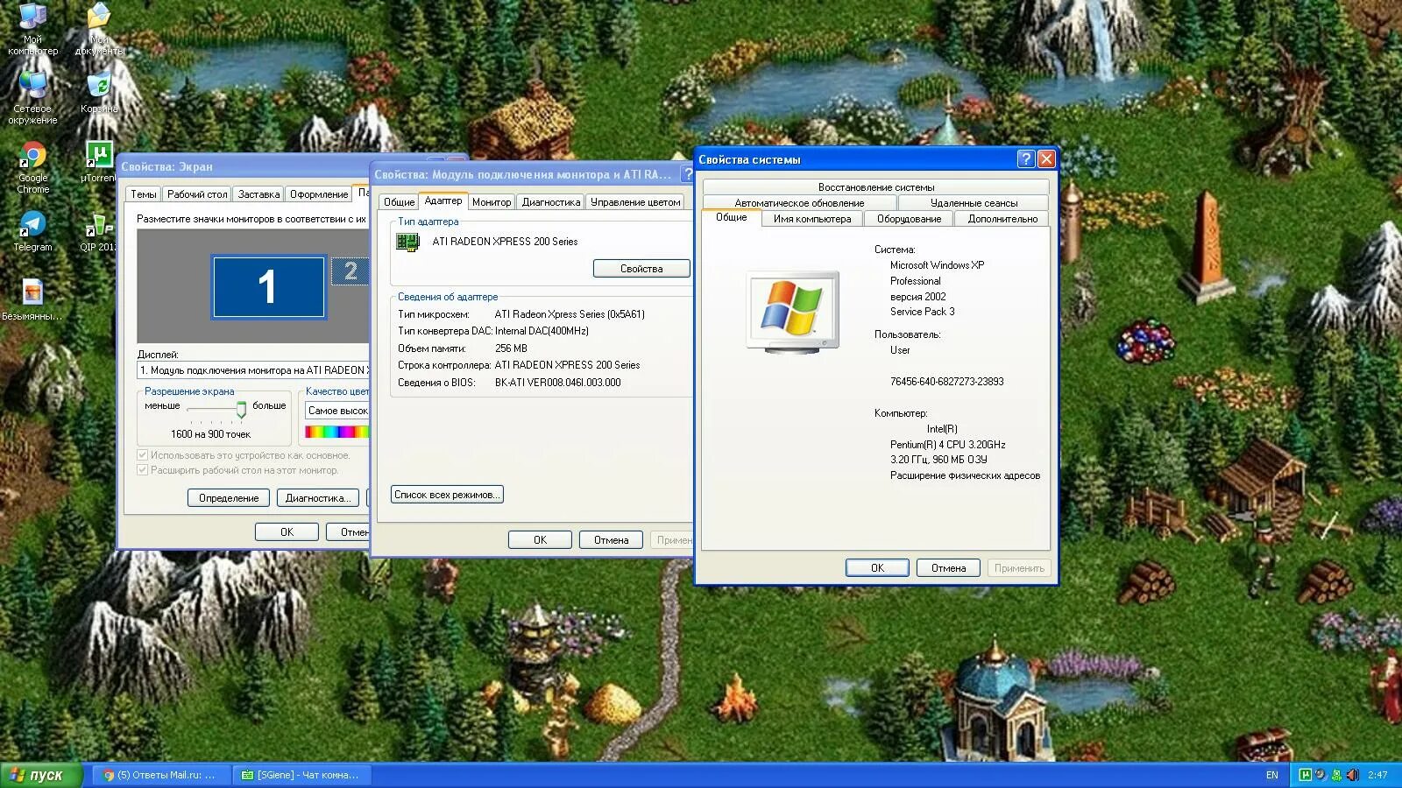1402x788 pixels.
Task: Click the color quality spectrum bar
Action: tap(336, 432)
